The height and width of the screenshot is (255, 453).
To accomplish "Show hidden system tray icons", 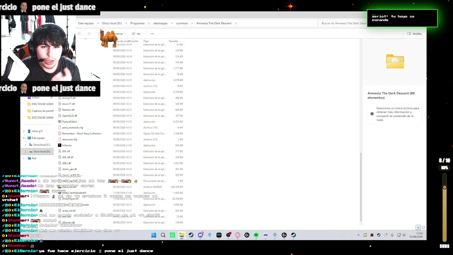I will [x=358, y=235].
